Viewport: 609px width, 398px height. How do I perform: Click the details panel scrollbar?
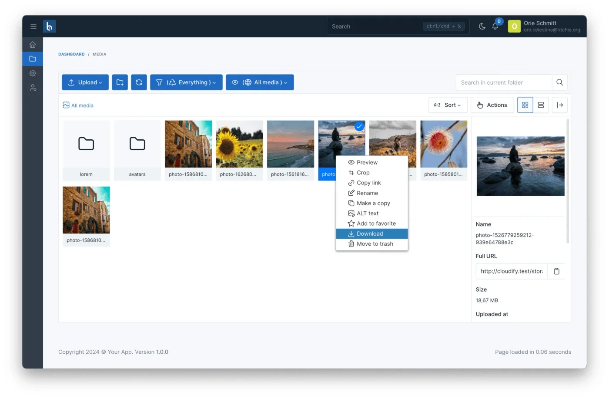[568, 181]
